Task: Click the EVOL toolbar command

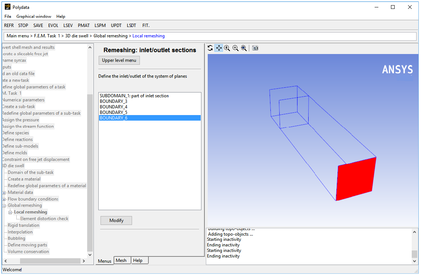Action: point(53,26)
